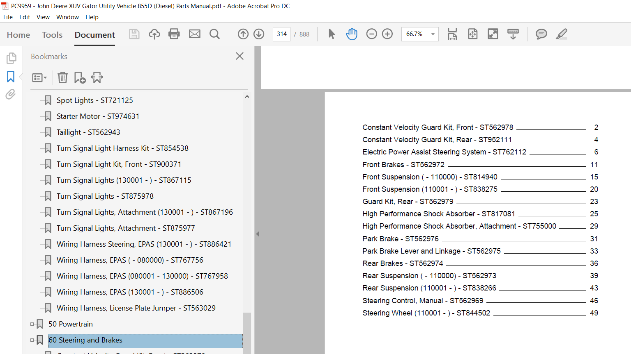Click the fit one full page icon

click(473, 34)
